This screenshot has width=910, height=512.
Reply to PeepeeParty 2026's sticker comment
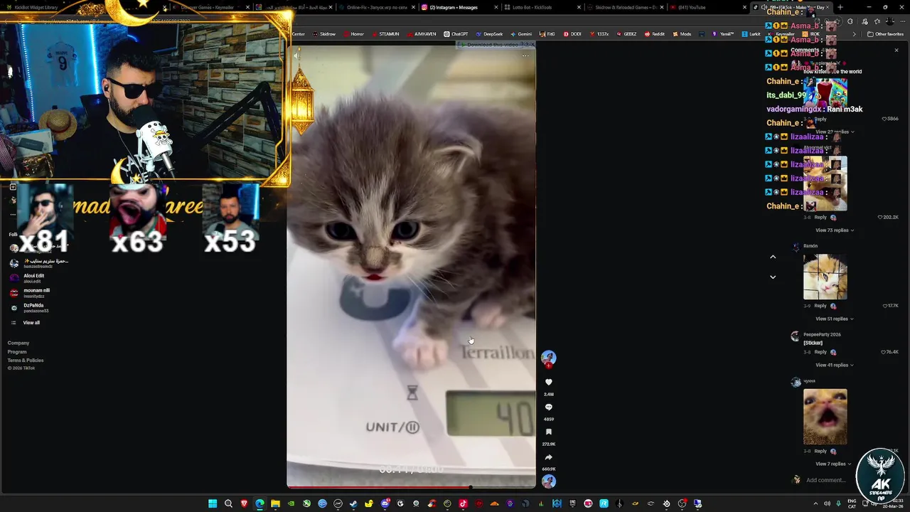tap(820, 352)
